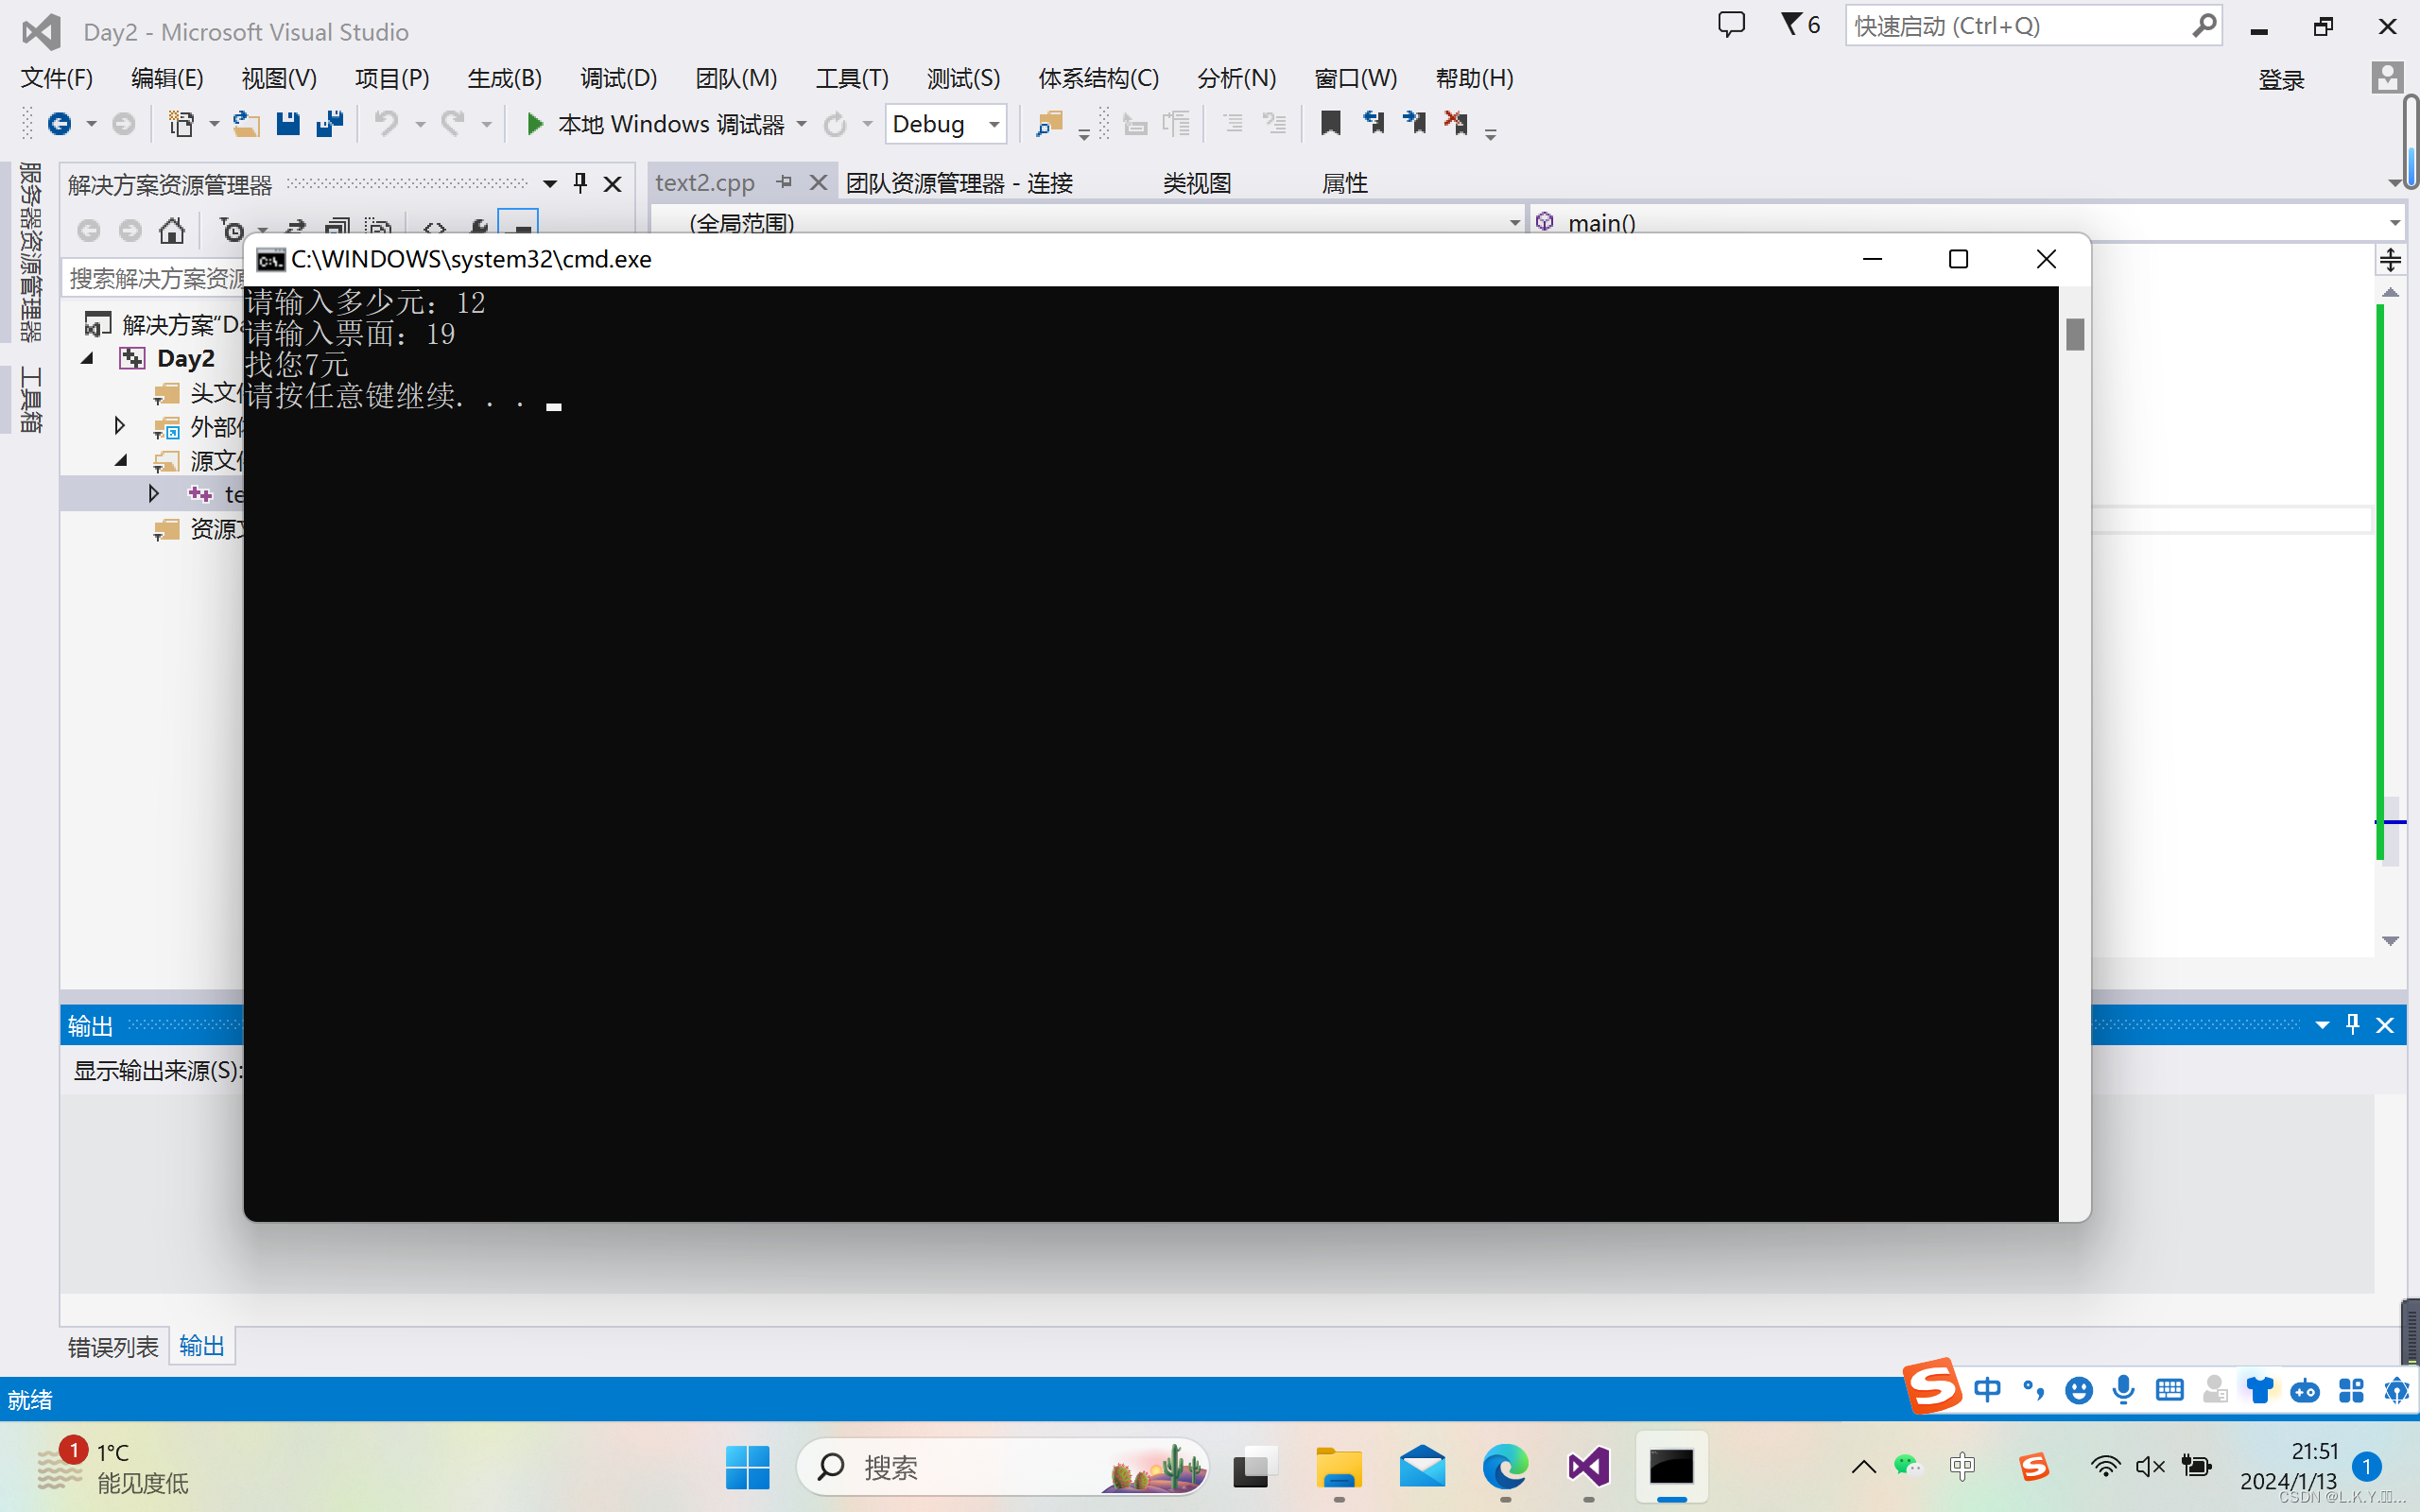Click the Redo arrow icon
The height and width of the screenshot is (1512, 2420).
(x=453, y=124)
